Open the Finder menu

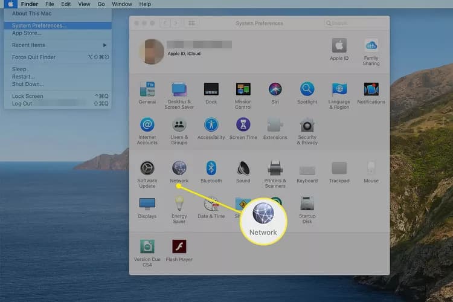30,4
